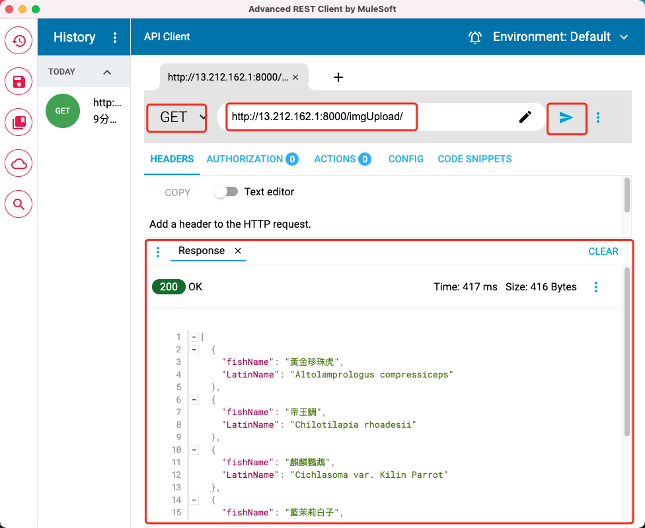The height and width of the screenshot is (528, 645).
Task: Send the request with the arrow button
Action: pyautogui.click(x=566, y=118)
